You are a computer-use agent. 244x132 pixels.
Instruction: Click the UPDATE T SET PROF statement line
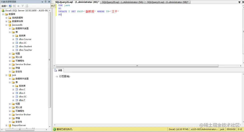(88, 12)
